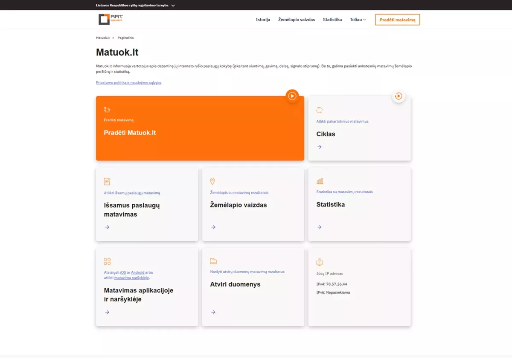Click the play icon on the orange card

[292, 96]
